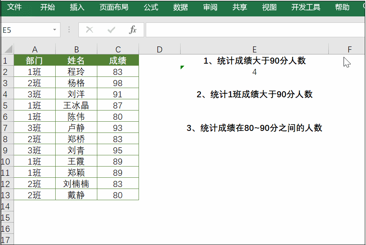Viewport: 366px width, 245px height.
Task: Select the cell containing 刘楠楠
Action: [x=76, y=184]
